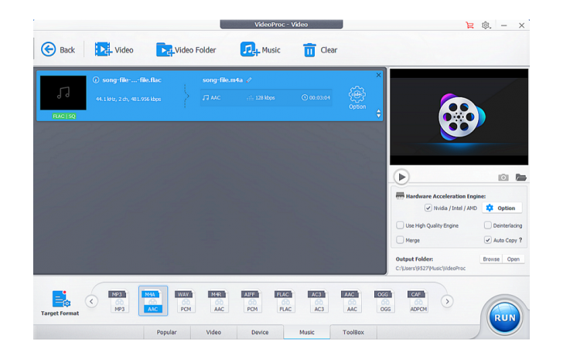
Task: Click the reorder arrows on the song-file row
Action: 378,113
